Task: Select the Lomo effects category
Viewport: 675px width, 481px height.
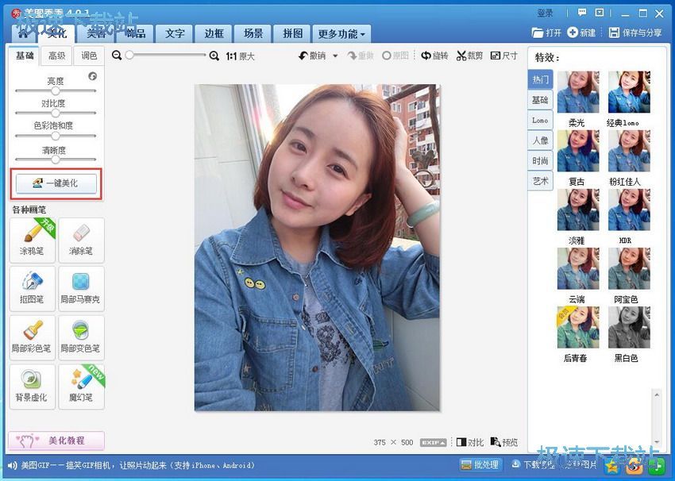Action: point(540,120)
